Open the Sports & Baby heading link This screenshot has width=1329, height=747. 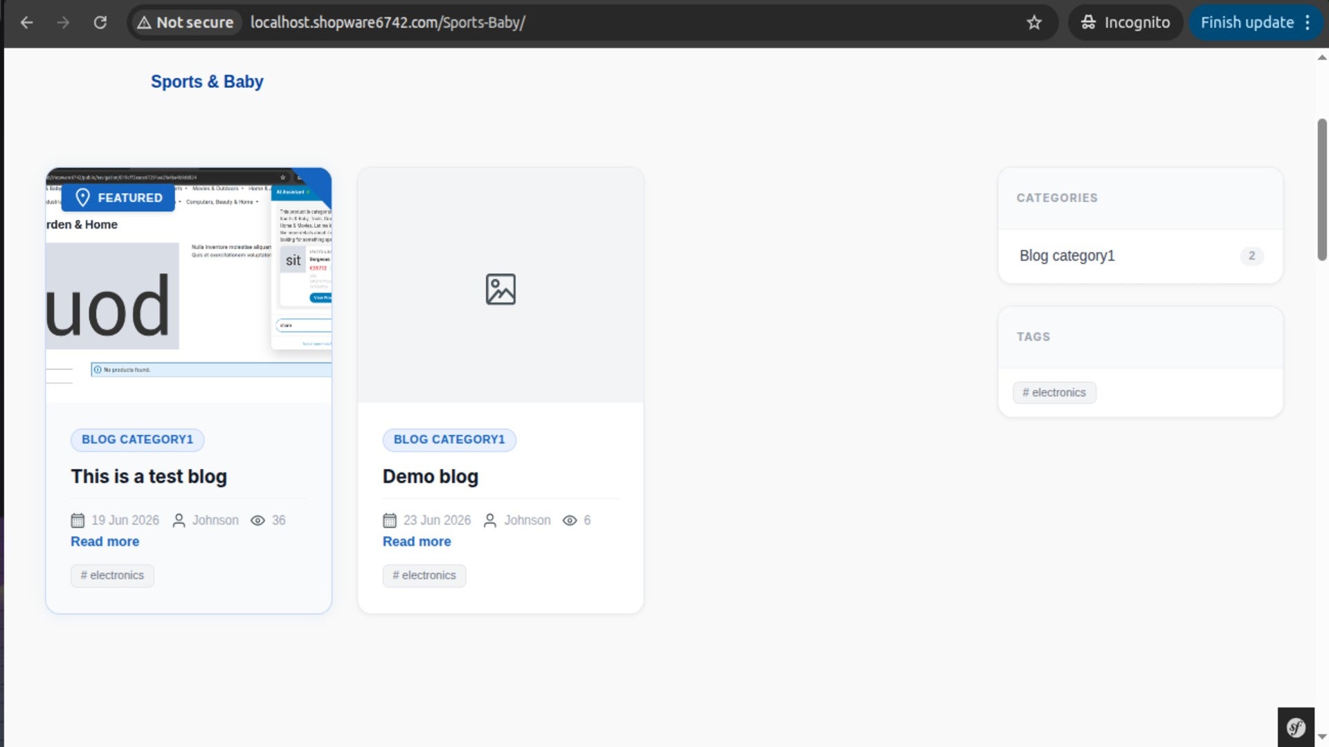click(207, 82)
